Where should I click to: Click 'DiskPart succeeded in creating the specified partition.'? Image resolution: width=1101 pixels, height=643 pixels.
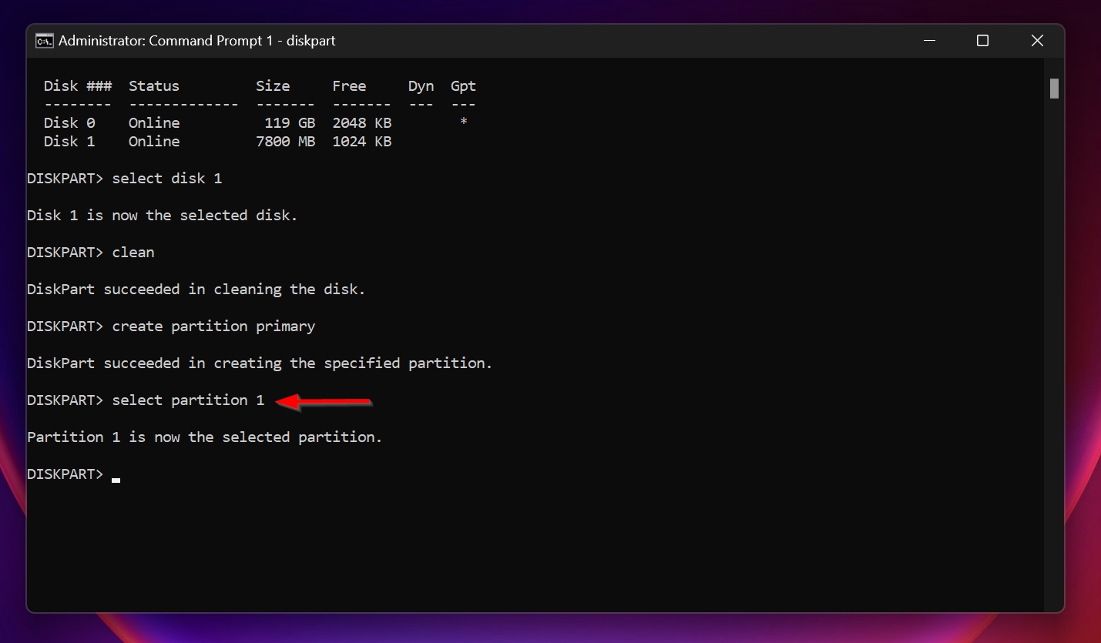pyautogui.click(x=260, y=363)
